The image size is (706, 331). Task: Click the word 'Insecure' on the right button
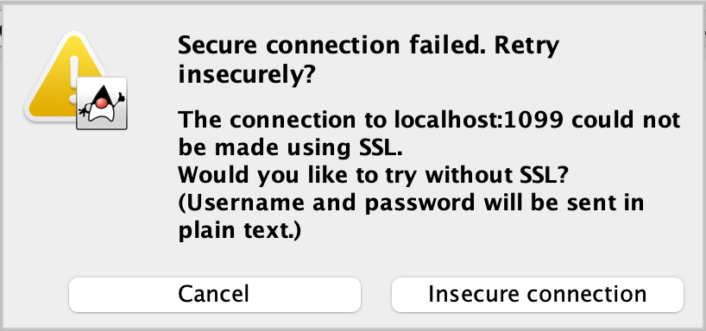(473, 295)
